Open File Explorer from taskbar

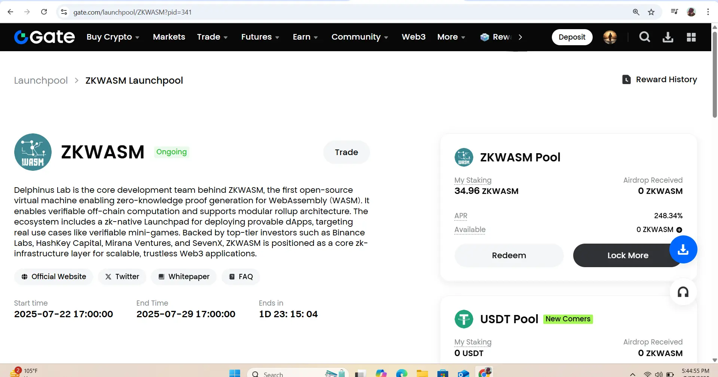(x=422, y=373)
